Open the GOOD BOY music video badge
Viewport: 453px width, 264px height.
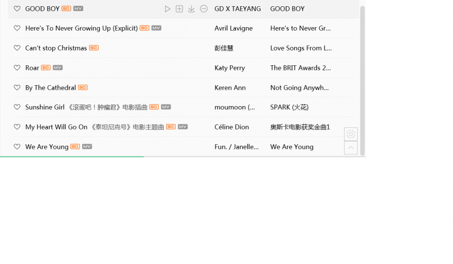[78, 9]
